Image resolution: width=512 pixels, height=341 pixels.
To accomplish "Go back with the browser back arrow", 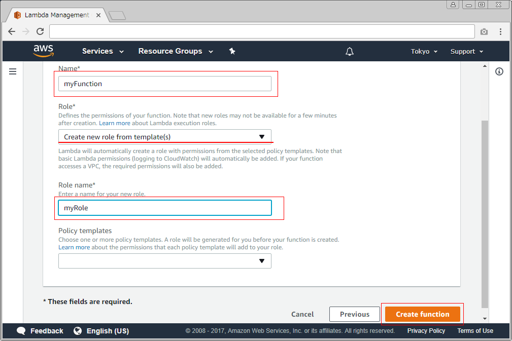I will pyautogui.click(x=12, y=31).
